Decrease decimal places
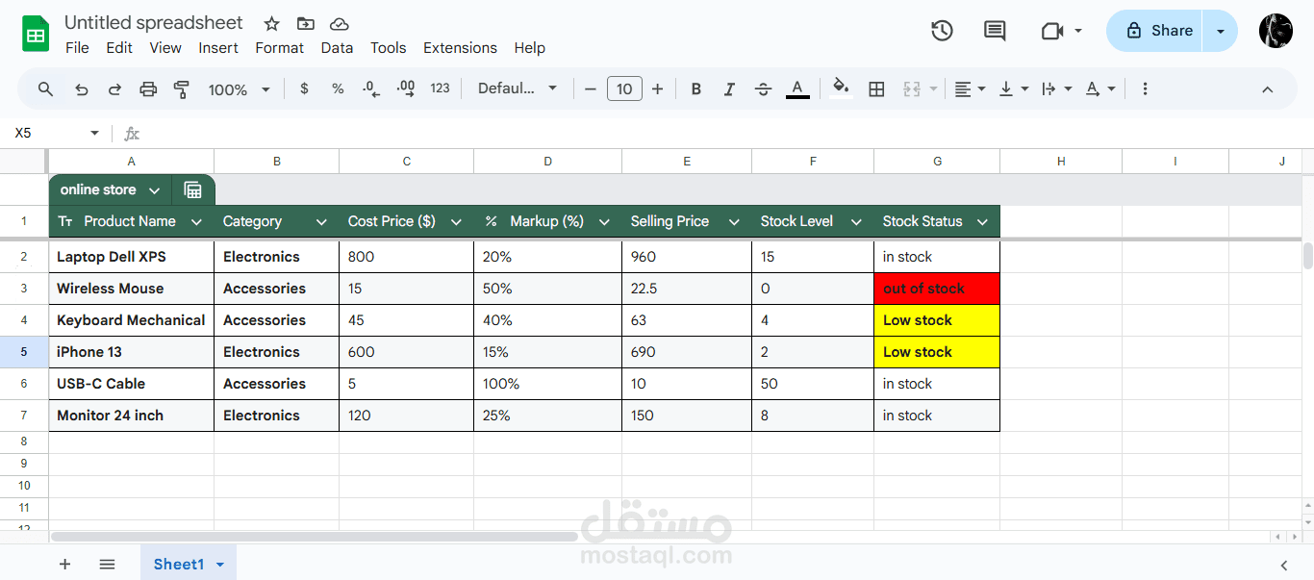 (370, 88)
